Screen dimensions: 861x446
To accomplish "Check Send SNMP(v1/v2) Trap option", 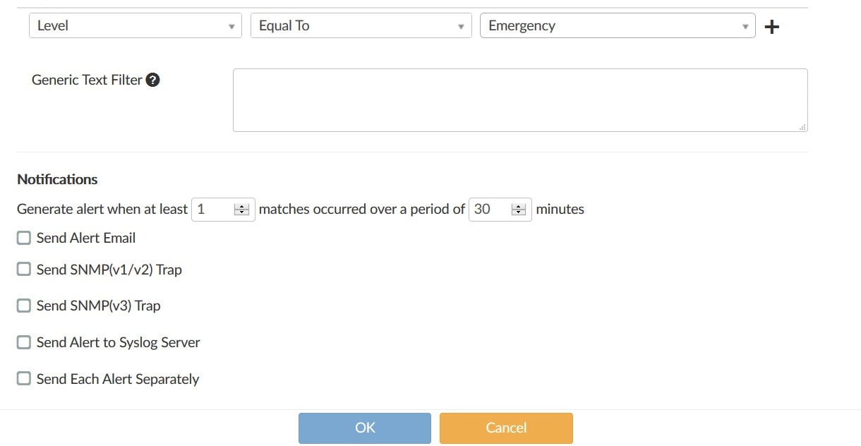I will click(24, 269).
